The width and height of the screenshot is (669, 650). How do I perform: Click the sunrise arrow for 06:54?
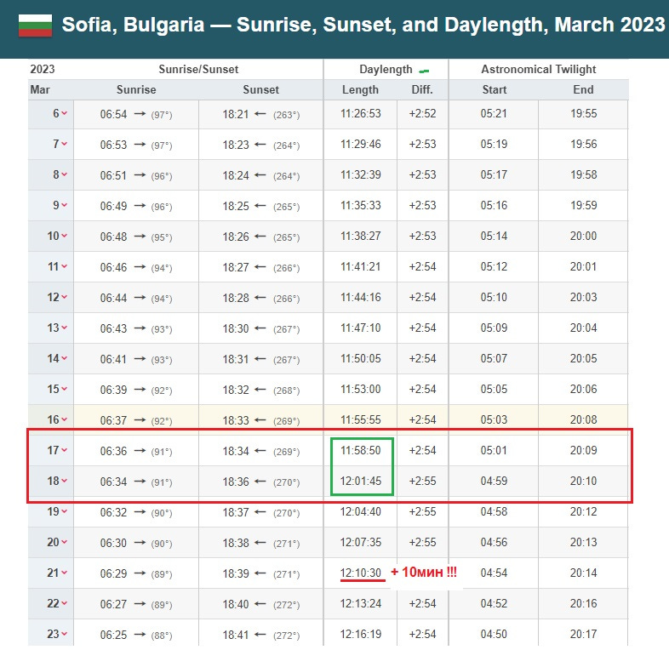[140, 114]
